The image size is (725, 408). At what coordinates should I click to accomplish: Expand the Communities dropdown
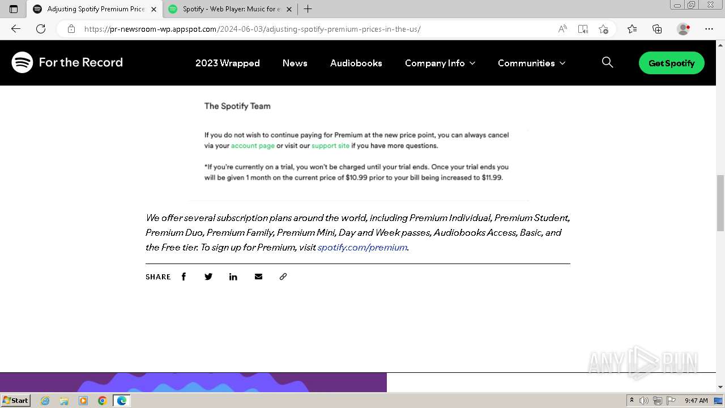tap(531, 63)
